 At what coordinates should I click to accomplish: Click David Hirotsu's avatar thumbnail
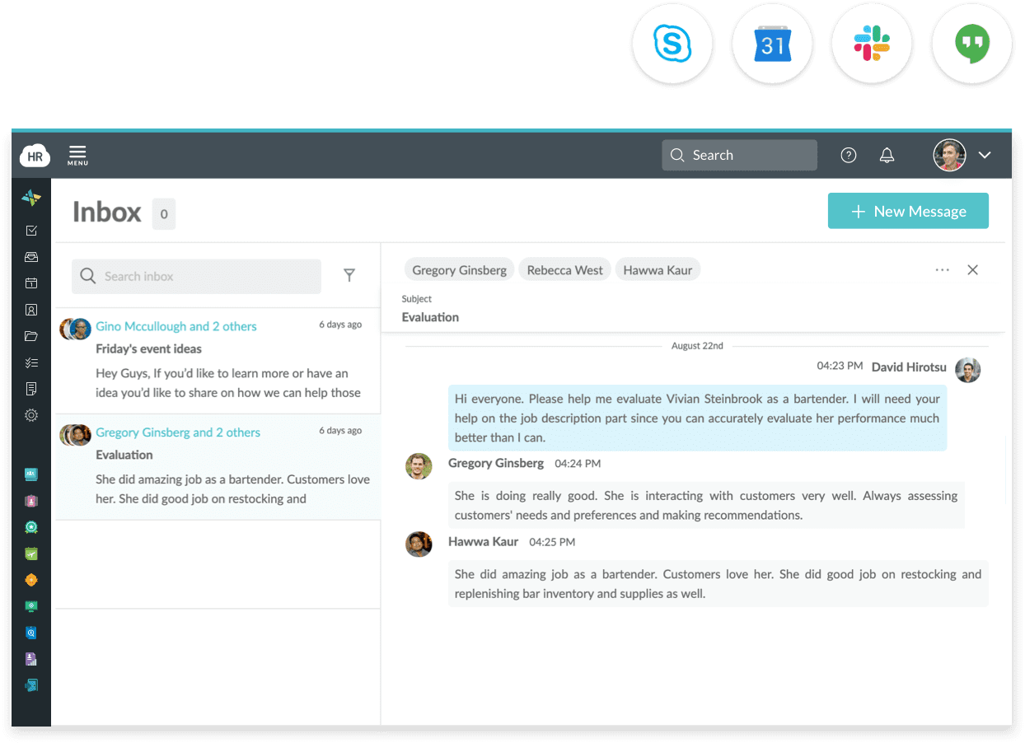pos(968,370)
